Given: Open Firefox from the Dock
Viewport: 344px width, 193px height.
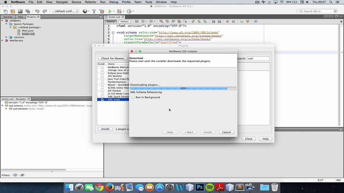Looking at the screenshot, I should coord(109,187).
